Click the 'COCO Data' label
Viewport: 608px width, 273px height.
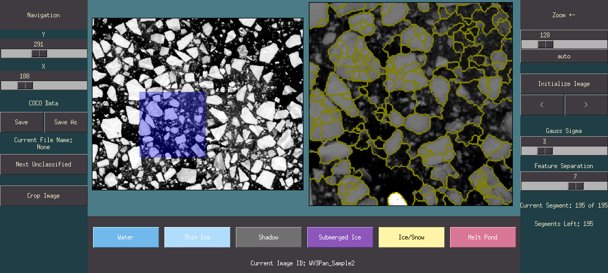point(43,103)
